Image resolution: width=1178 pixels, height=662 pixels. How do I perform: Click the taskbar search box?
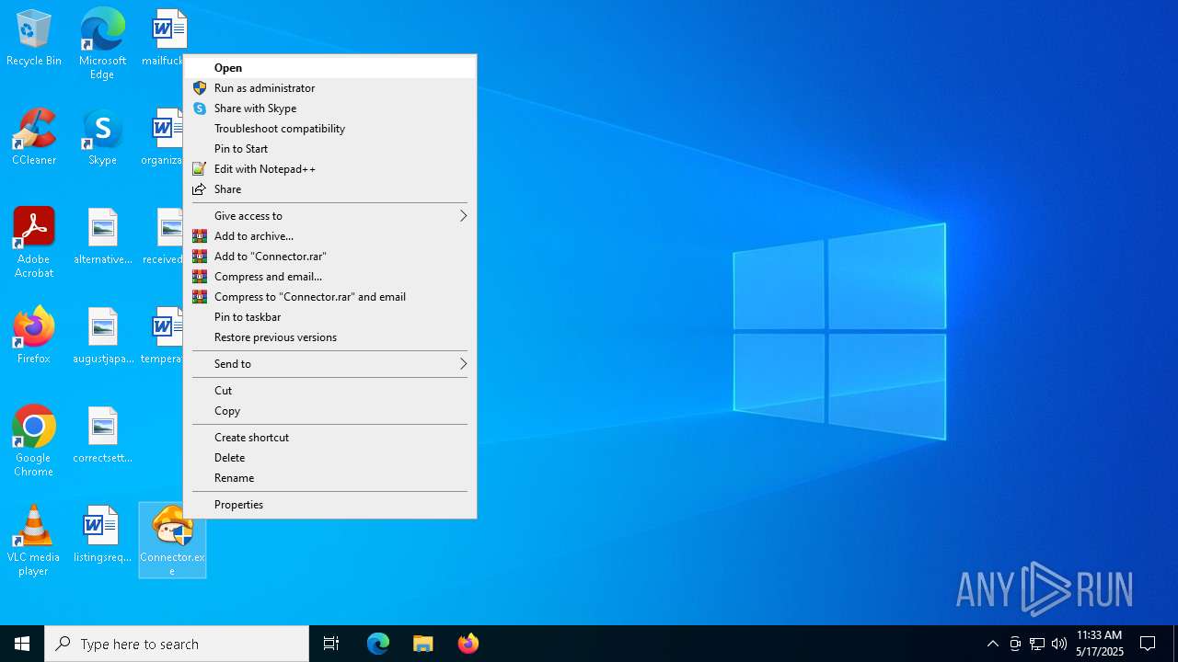click(177, 644)
